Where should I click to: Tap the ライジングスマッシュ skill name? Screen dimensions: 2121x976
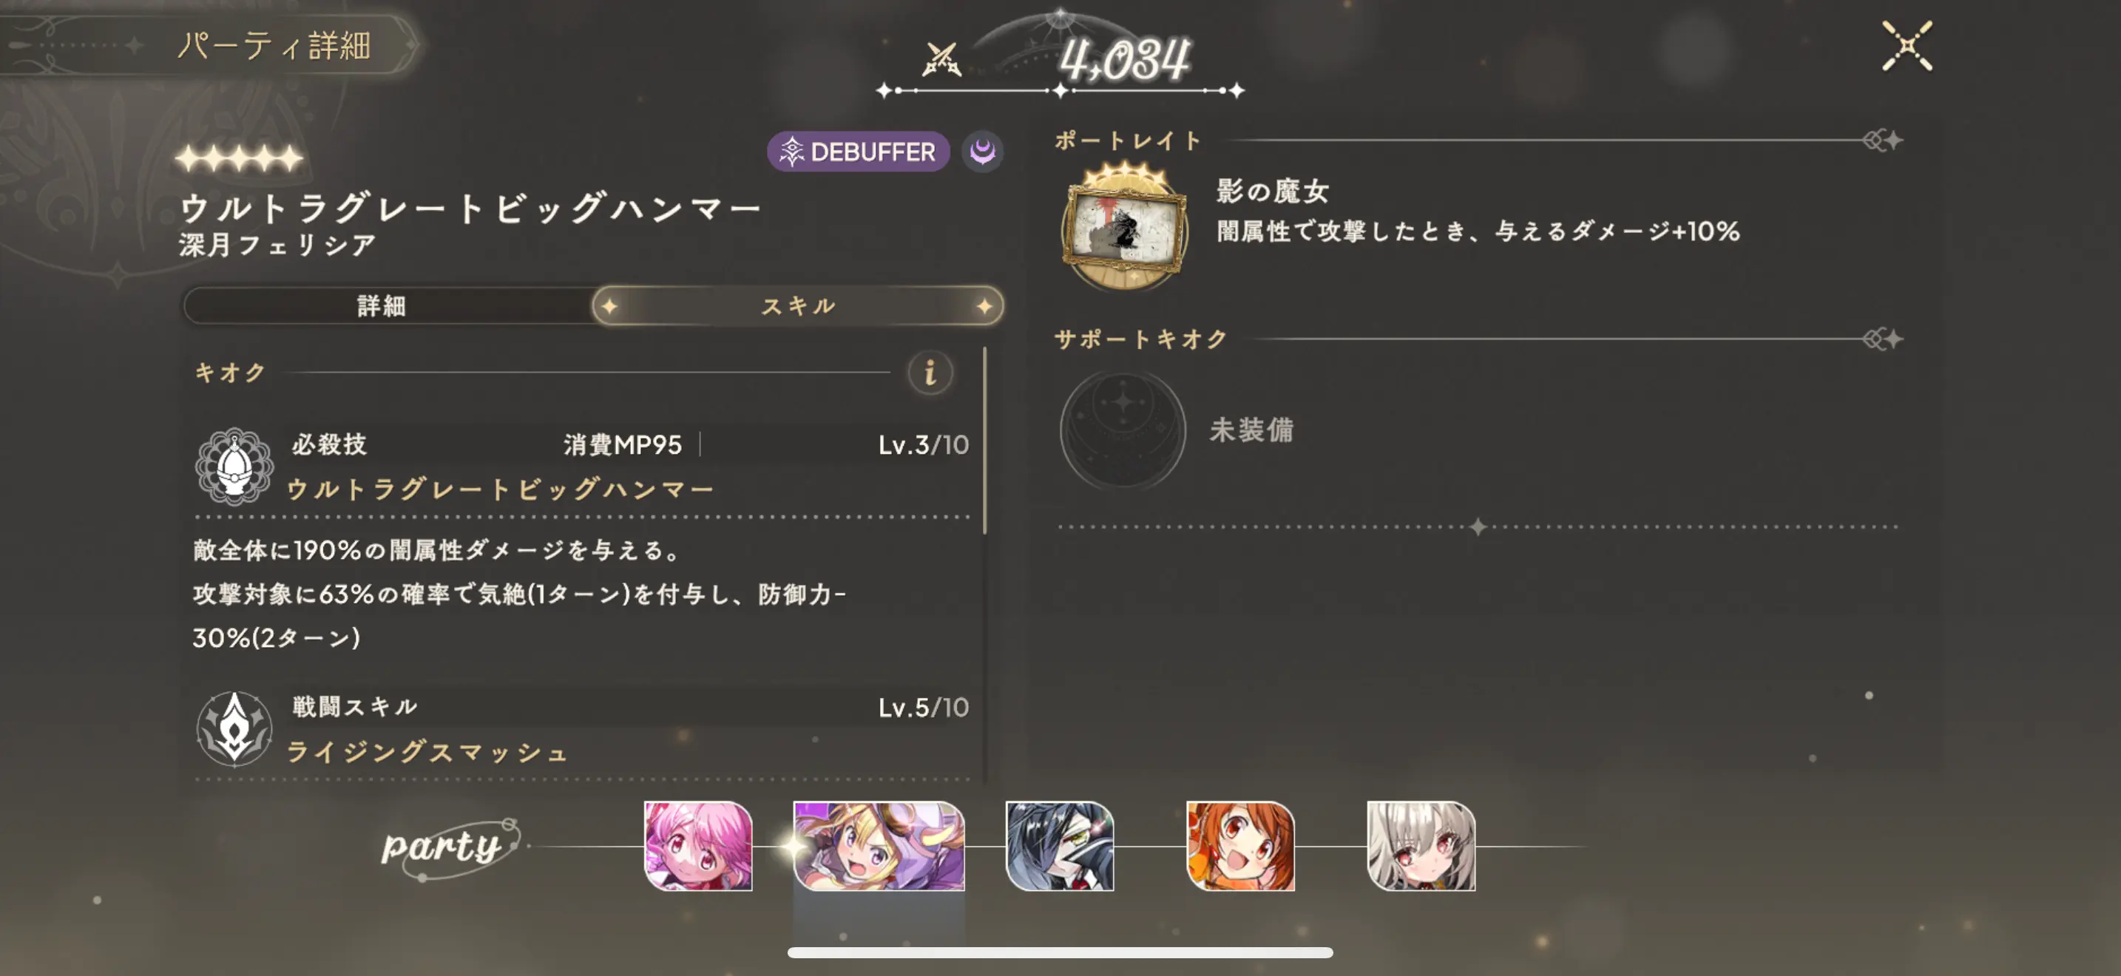click(x=427, y=751)
